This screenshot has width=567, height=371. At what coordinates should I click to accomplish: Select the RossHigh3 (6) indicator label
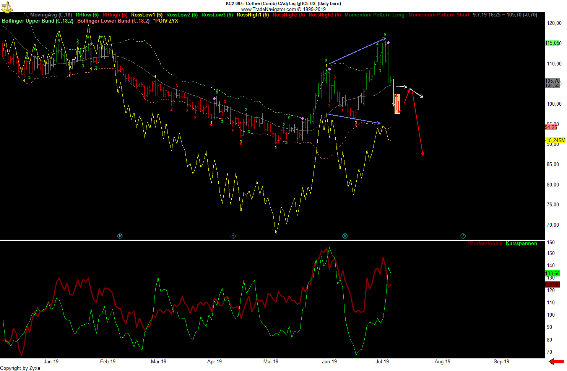click(325, 15)
